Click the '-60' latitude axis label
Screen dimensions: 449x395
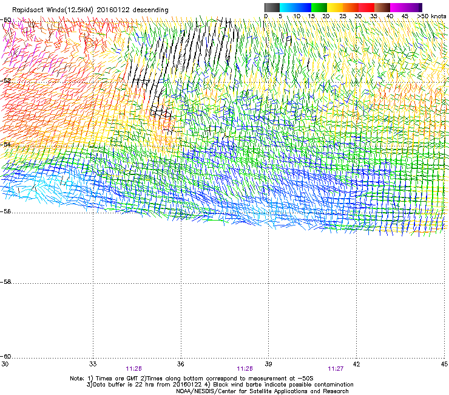tap(5, 356)
